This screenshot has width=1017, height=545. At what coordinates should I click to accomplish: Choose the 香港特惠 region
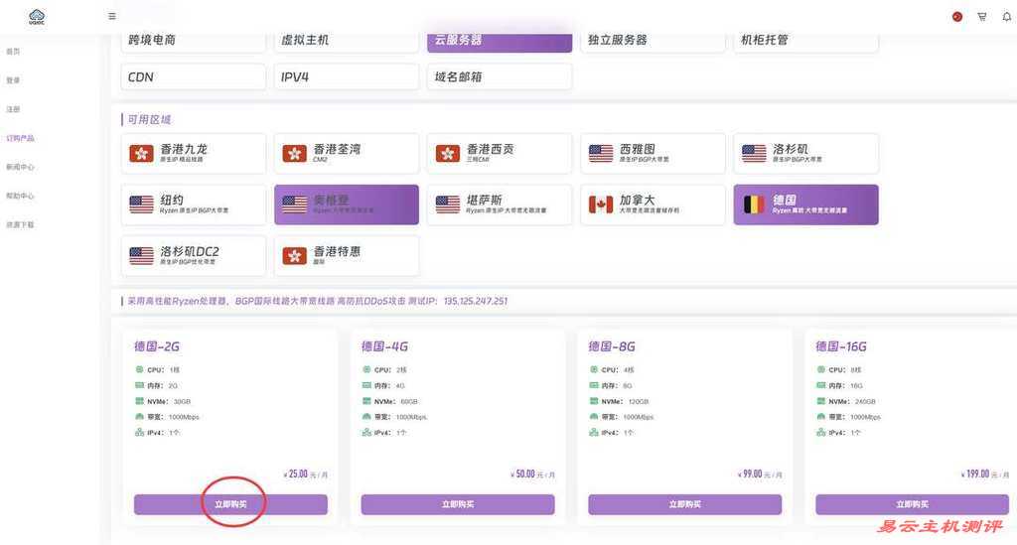coord(347,256)
